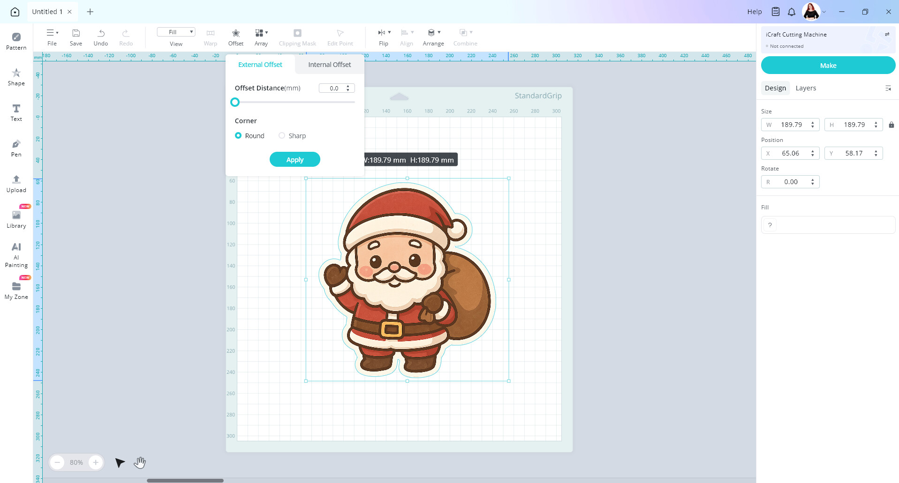Switch to the Layers tab
Image resolution: width=899 pixels, height=483 pixels.
pyautogui.click(x=806, y=88)
